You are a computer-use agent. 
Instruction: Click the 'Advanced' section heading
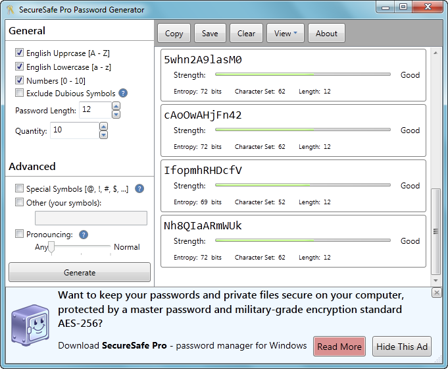coord(32,166)
